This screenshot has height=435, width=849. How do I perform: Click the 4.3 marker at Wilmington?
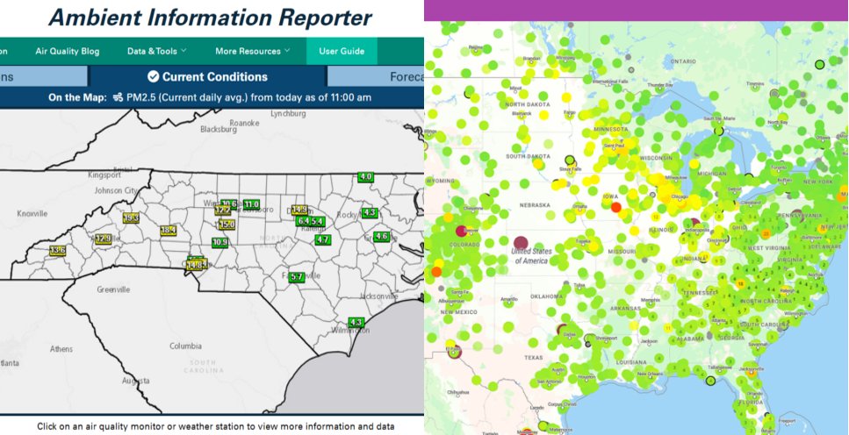356,322
